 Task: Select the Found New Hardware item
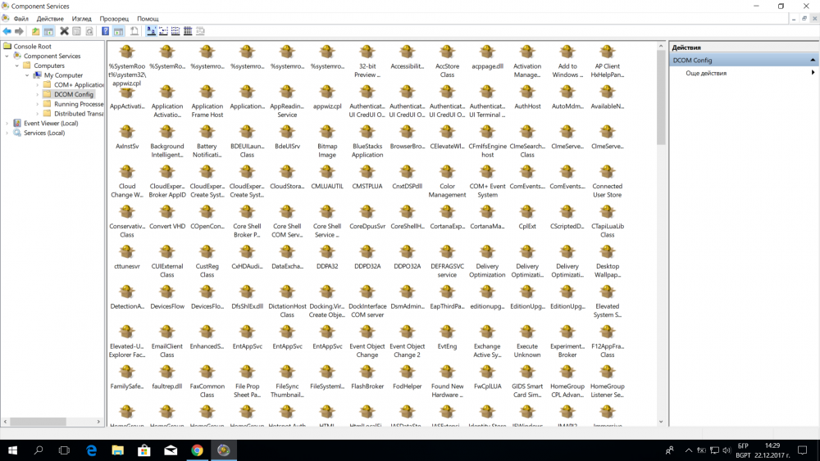[x=447, y=381]
